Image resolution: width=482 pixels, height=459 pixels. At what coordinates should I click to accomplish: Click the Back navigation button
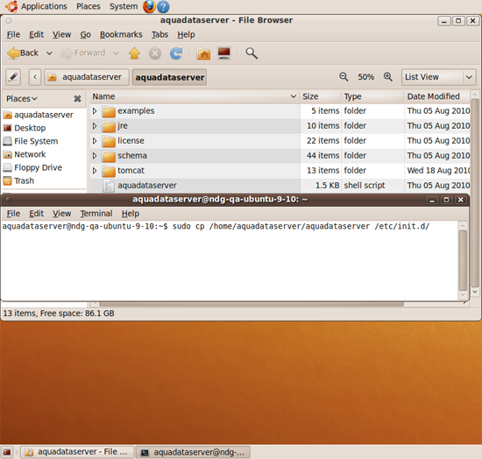(23, 53)
